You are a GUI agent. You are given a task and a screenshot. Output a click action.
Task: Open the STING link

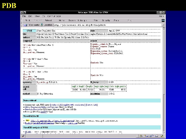(x=28, y=132)
